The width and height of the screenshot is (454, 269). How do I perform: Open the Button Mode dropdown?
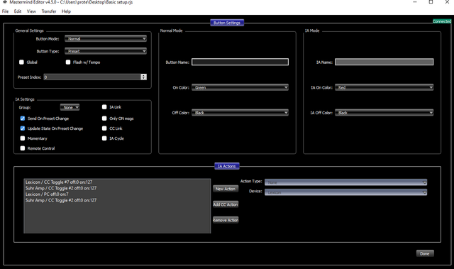[106, 38]
